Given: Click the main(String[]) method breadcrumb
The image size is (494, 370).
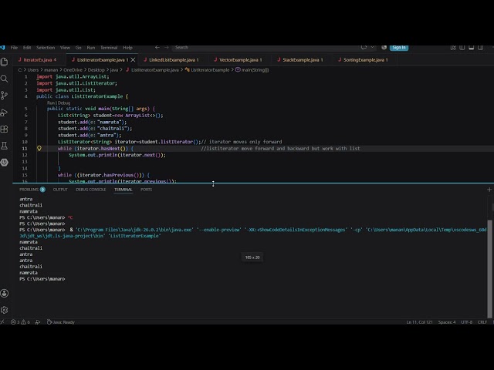Looking at the screenshot, I should click(x=252, y=70).
